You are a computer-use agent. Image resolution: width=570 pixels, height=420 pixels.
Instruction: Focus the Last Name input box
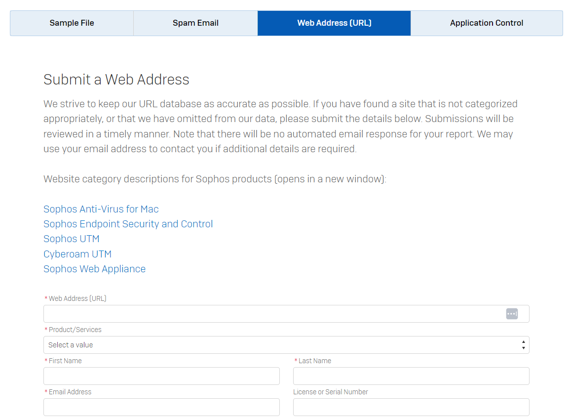tap(411, 376)
